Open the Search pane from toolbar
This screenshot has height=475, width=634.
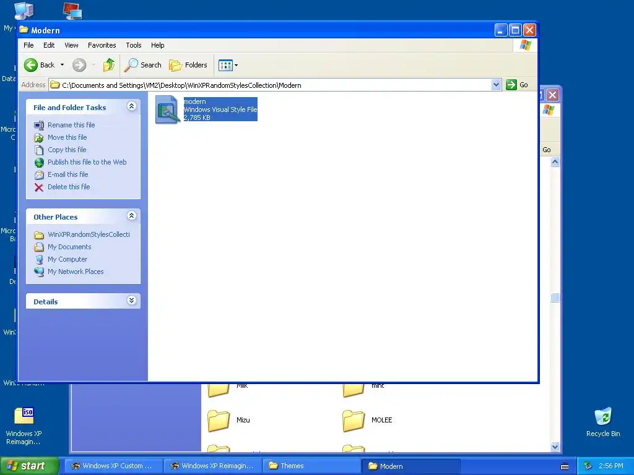point(143,64)
